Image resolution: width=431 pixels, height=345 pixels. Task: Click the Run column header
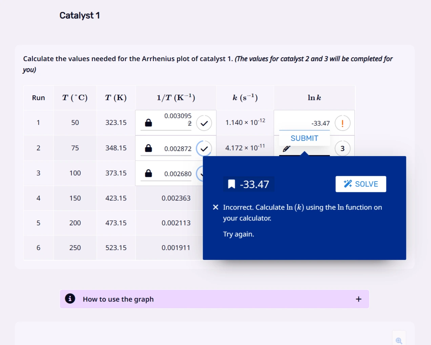coord(38,98)
